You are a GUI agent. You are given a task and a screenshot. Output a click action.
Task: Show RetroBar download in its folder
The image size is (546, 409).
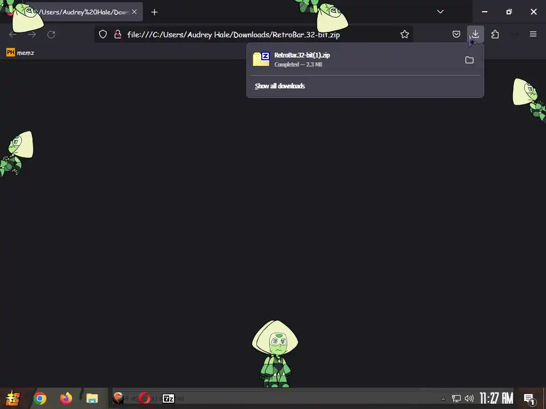tap(469, 60)
